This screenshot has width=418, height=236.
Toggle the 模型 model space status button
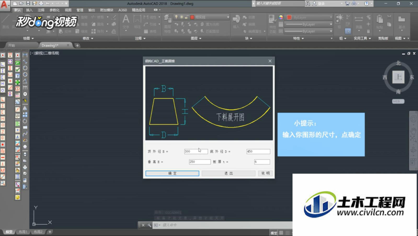tap(274, 233)
